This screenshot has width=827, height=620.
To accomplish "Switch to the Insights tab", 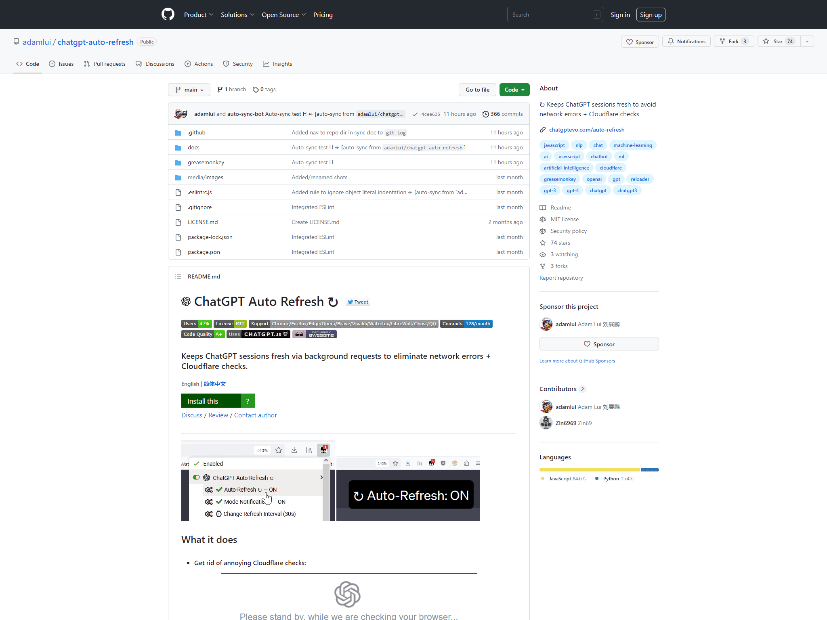I will (277, 64).
